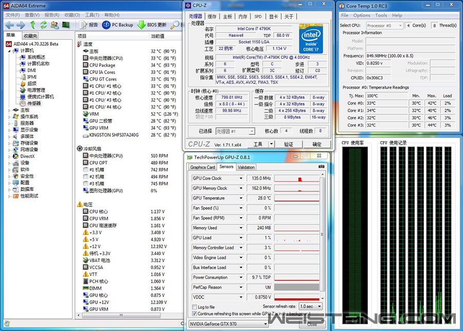Viewport: 463px width, 331px height.
Task: Click the 操作系统 Windows icon in tree
Action: 16,116
